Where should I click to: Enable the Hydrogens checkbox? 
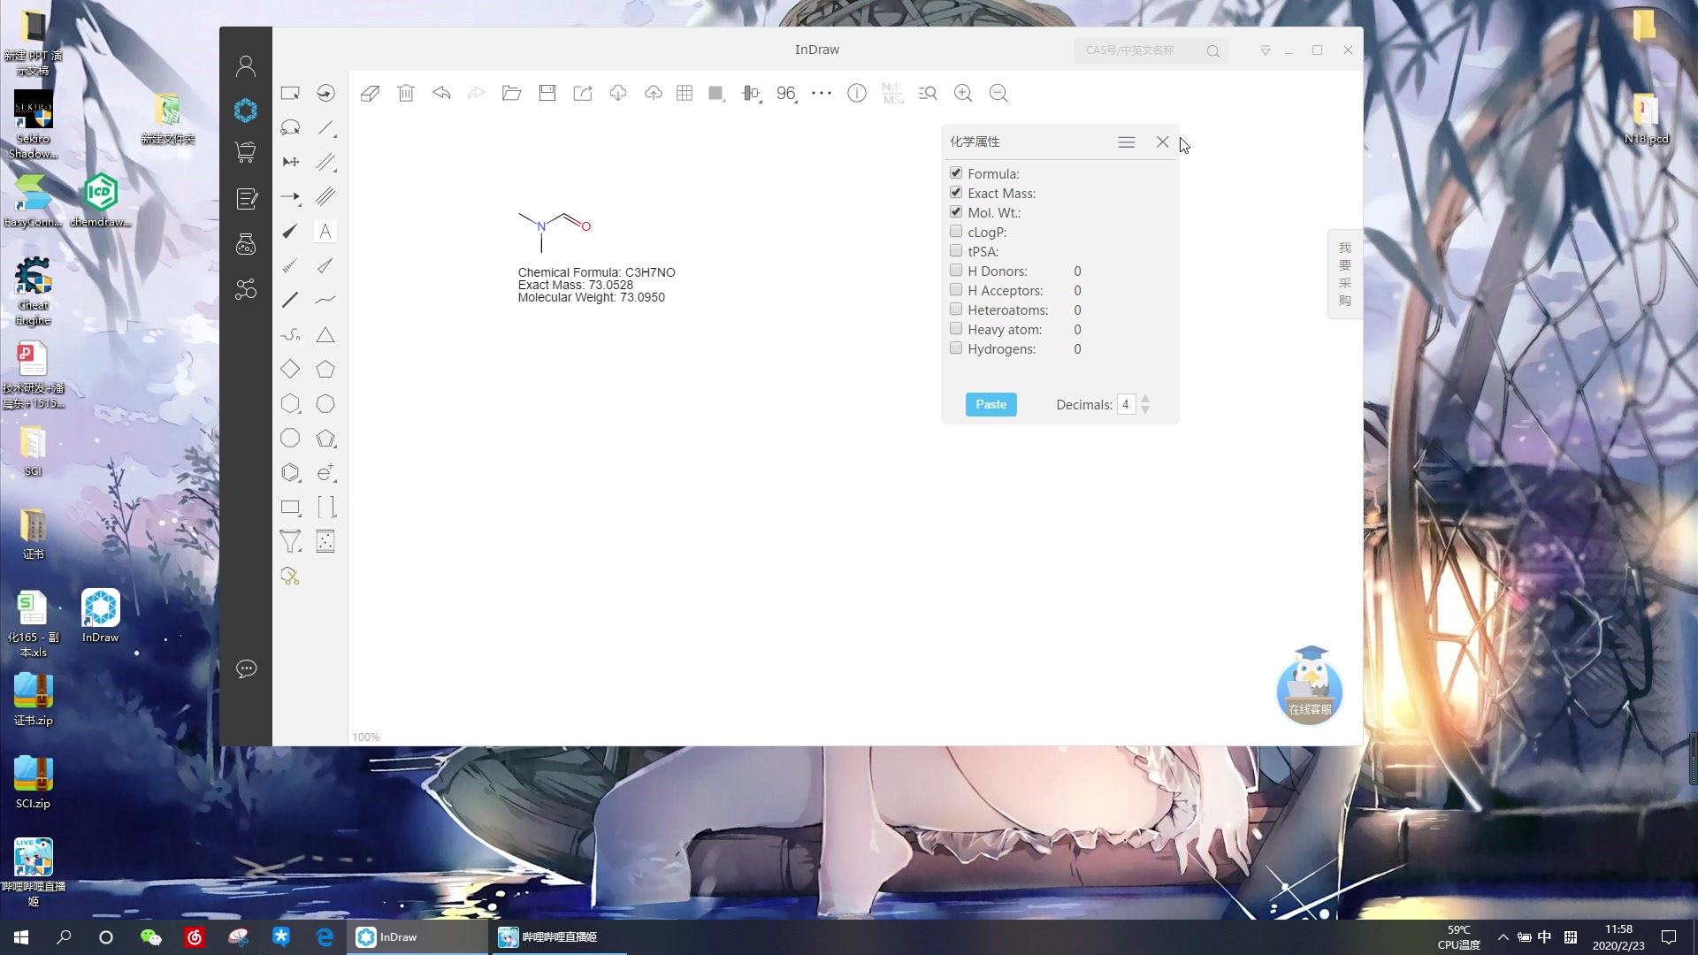[956, 348]
